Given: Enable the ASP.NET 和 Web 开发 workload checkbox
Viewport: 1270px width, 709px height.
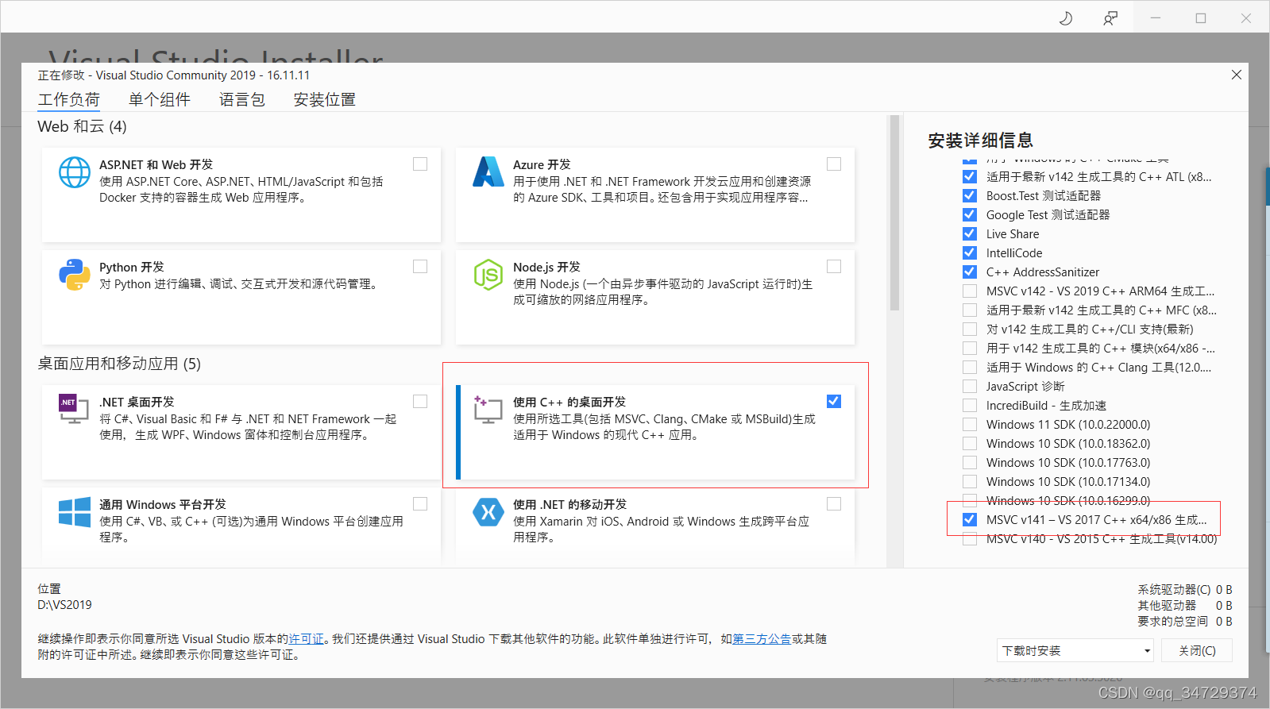Looking at the screenshot, I should point(420,164).
